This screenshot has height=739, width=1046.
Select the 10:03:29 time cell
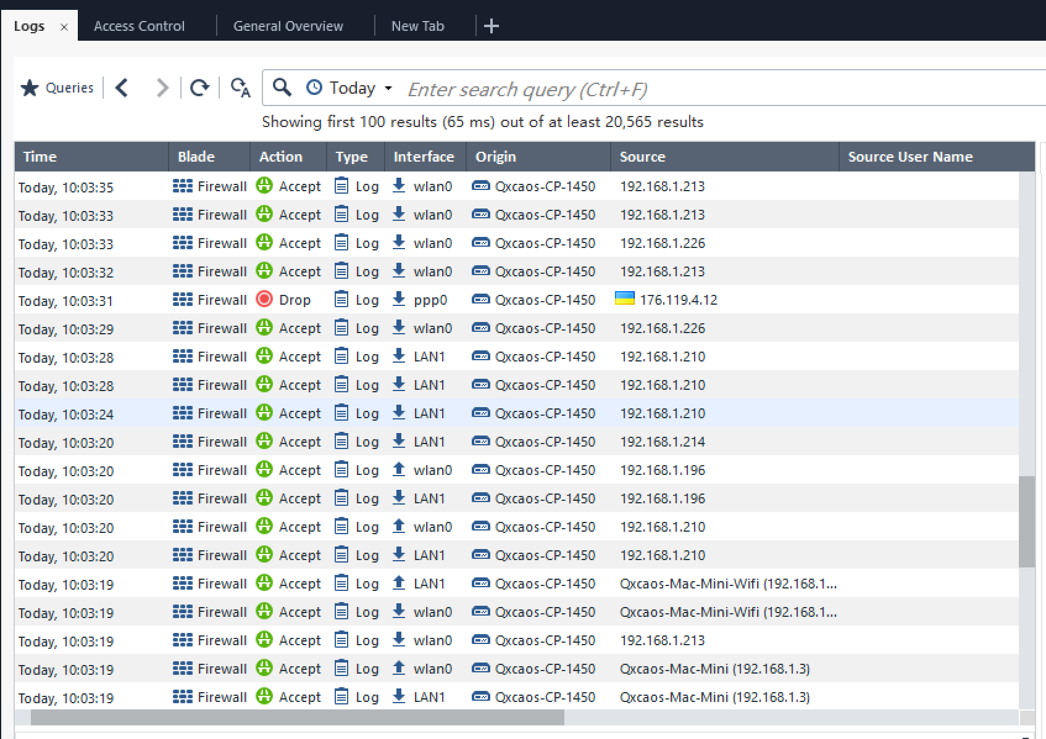click(x=91, y=329)
